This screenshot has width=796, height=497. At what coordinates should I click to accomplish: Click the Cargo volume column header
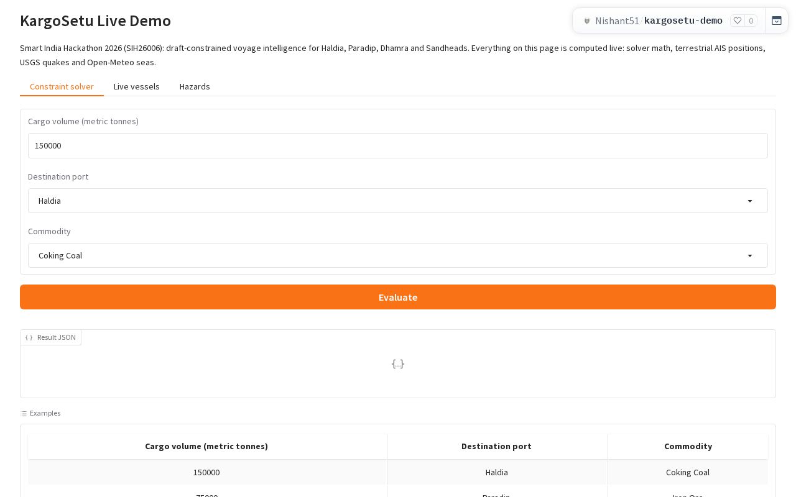[206, 446]
